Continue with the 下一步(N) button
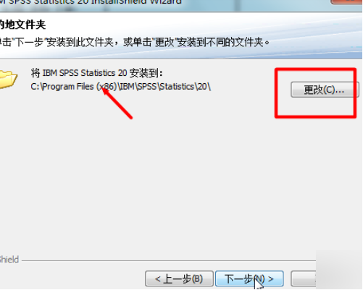Image resolution: width=363 pixels, height=290 pixels. 249,278
